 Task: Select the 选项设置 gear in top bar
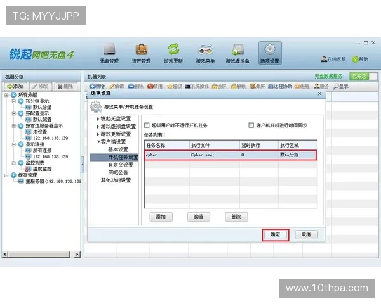coord(270,53)
